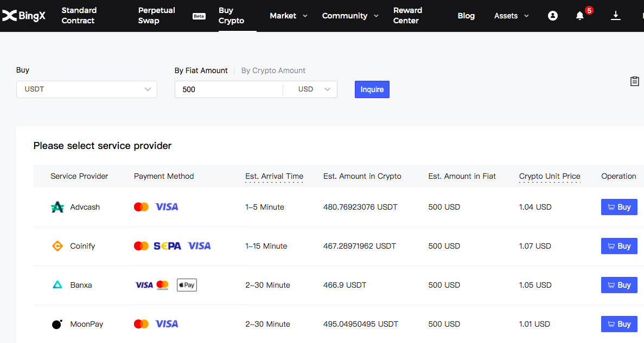
Task: Click the download app icon
Action: (615, 16)
